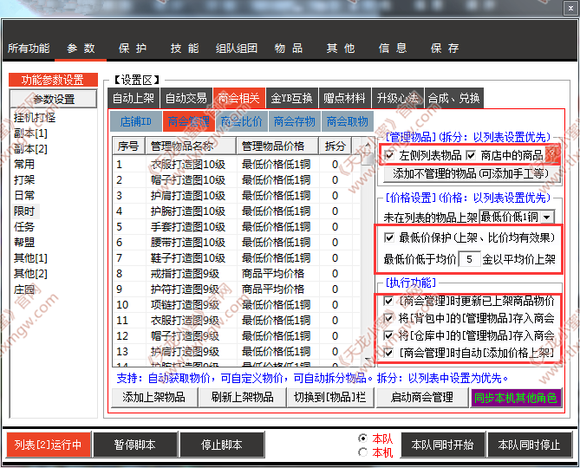Switch to the 合成、兑换 tab

[x=454, y=98]
